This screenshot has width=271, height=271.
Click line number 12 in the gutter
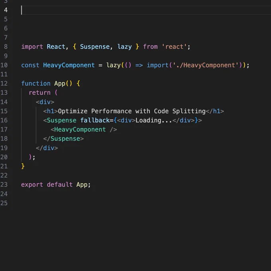4,83
